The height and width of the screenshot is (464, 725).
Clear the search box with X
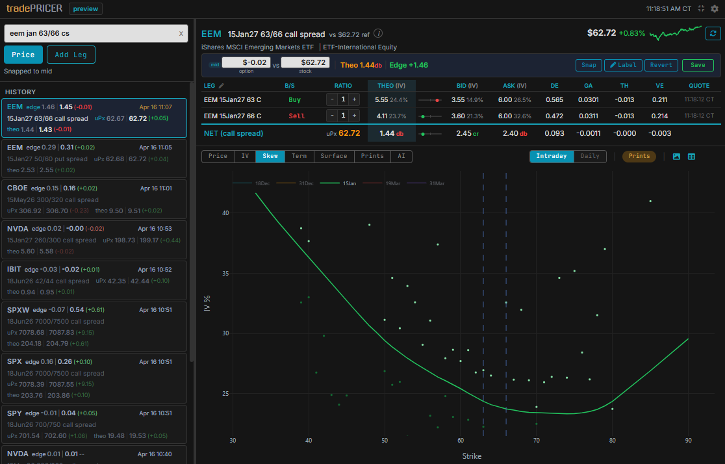[181, 33]
